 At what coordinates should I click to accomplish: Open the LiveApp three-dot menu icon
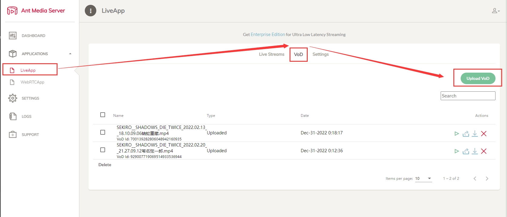pos(91,11)
